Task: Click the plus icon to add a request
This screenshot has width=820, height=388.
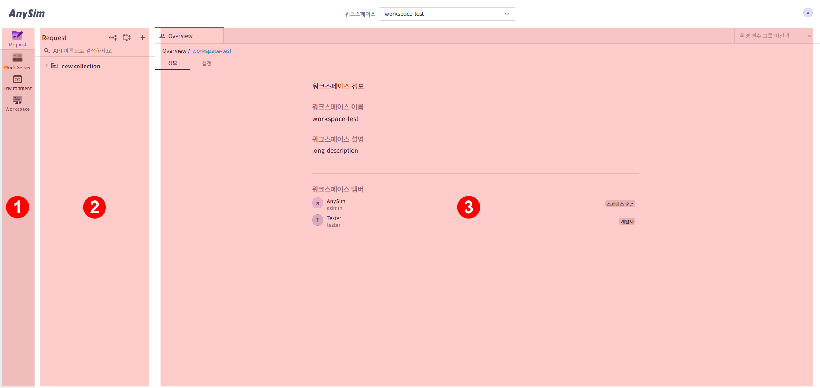Action: pos(143,38)
